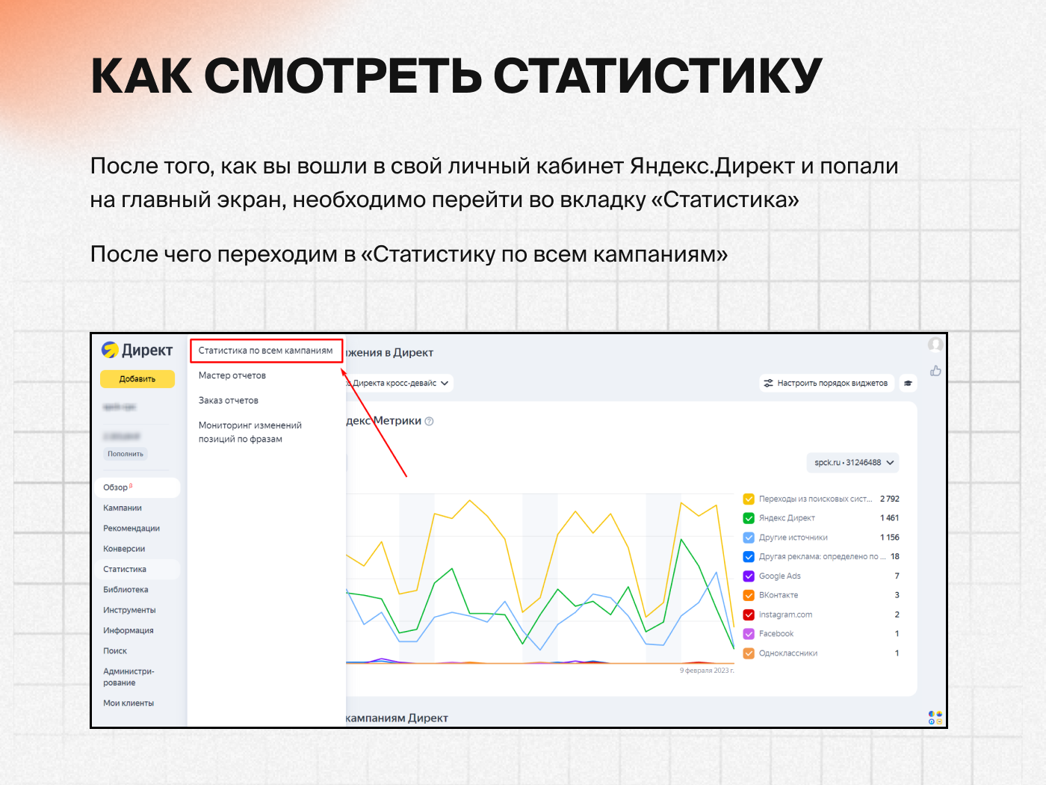Click the slide title КАК СМОТРЕТЬ СТАТИСТИКУ
The height and width of the screenshot is (785, 1046).
(457, 75)
